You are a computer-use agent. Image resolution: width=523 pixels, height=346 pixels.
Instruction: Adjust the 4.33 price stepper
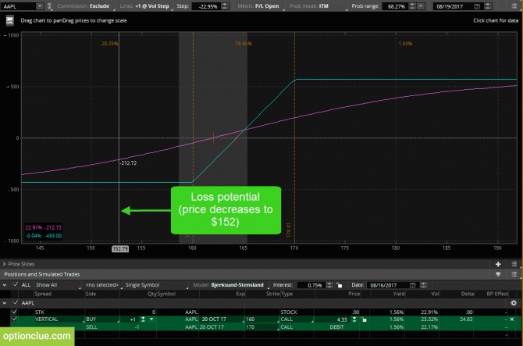pos(354,319)
